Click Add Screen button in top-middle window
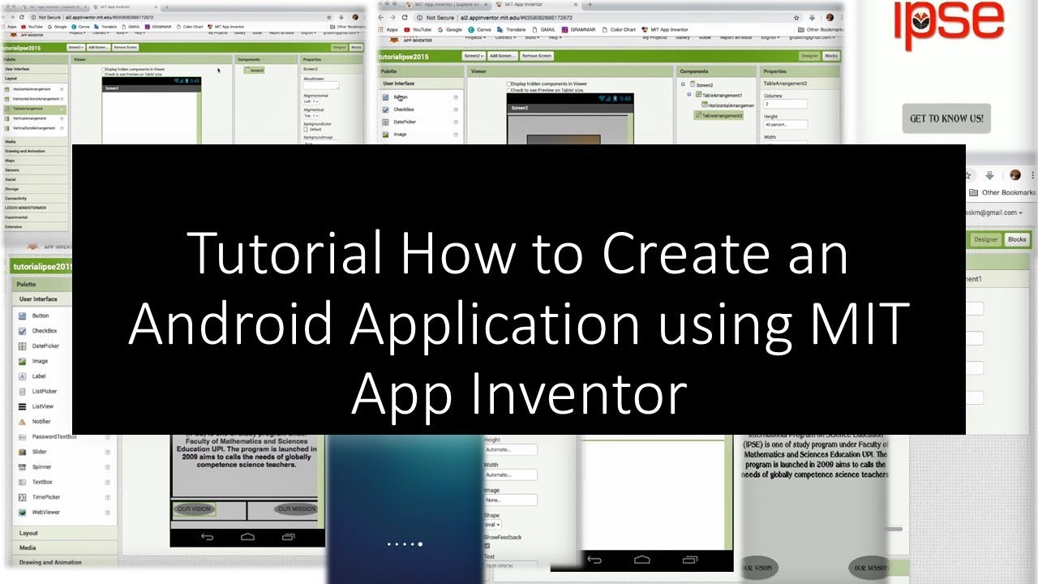Image resolution: width=1038 pixels, height=584 pixels. pyautogui.click(x=502, y=55)
